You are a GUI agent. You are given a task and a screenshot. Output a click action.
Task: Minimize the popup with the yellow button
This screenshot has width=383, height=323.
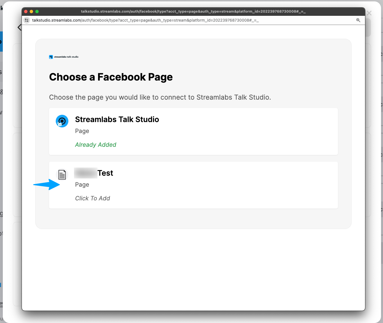point(31,12)
